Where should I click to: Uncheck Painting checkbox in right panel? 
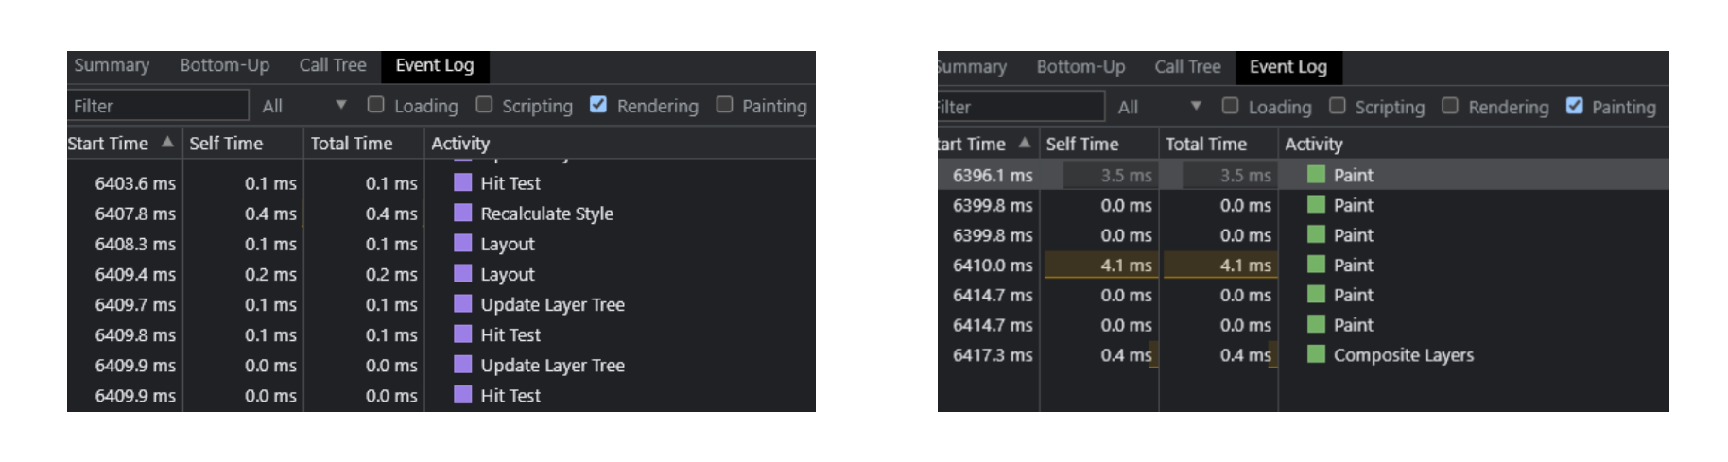pyautogui.click(x=1574, y=106)
